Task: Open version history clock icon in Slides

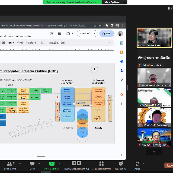Action: tap(51, 34)
